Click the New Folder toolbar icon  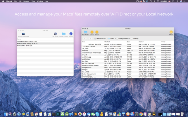pos(85,32)
